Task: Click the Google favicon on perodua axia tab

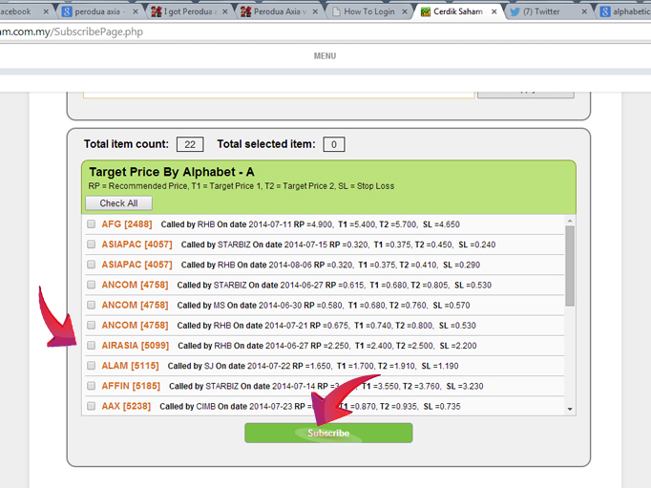Action: coord(68,11)
